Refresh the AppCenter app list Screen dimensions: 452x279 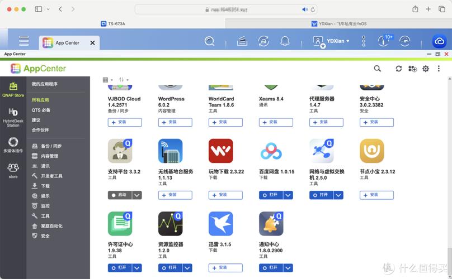[x=398, y=69]
